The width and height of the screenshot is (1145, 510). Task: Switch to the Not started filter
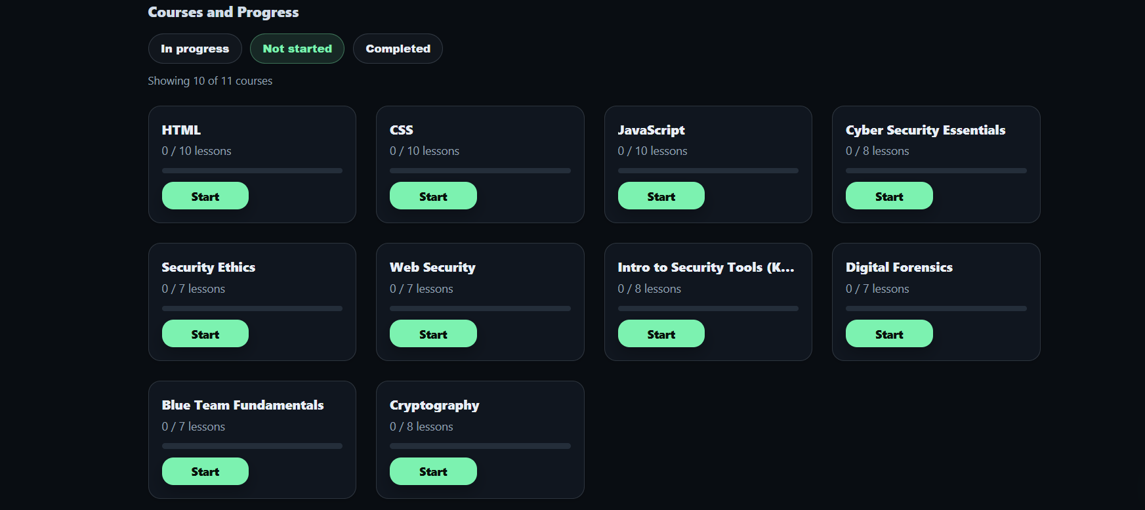297,49
